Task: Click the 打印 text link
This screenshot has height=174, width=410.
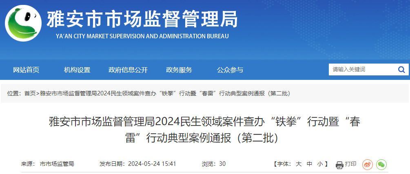Action: (350, 164)
